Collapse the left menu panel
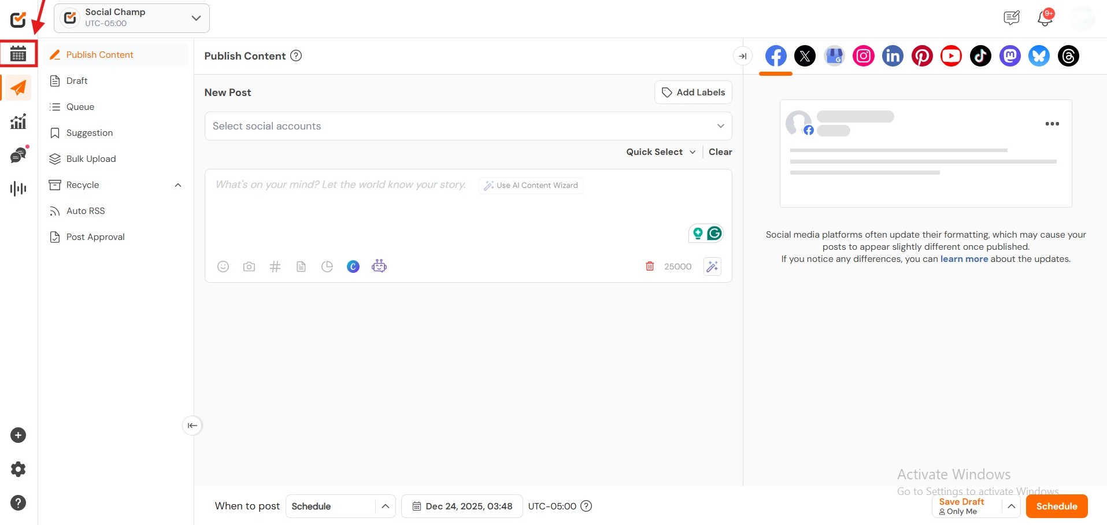The width and height of the screenshot is (1107, 525). [x=192, y=426]
